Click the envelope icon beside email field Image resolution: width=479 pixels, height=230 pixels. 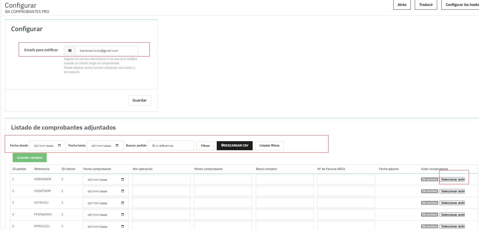coord(70,51)
